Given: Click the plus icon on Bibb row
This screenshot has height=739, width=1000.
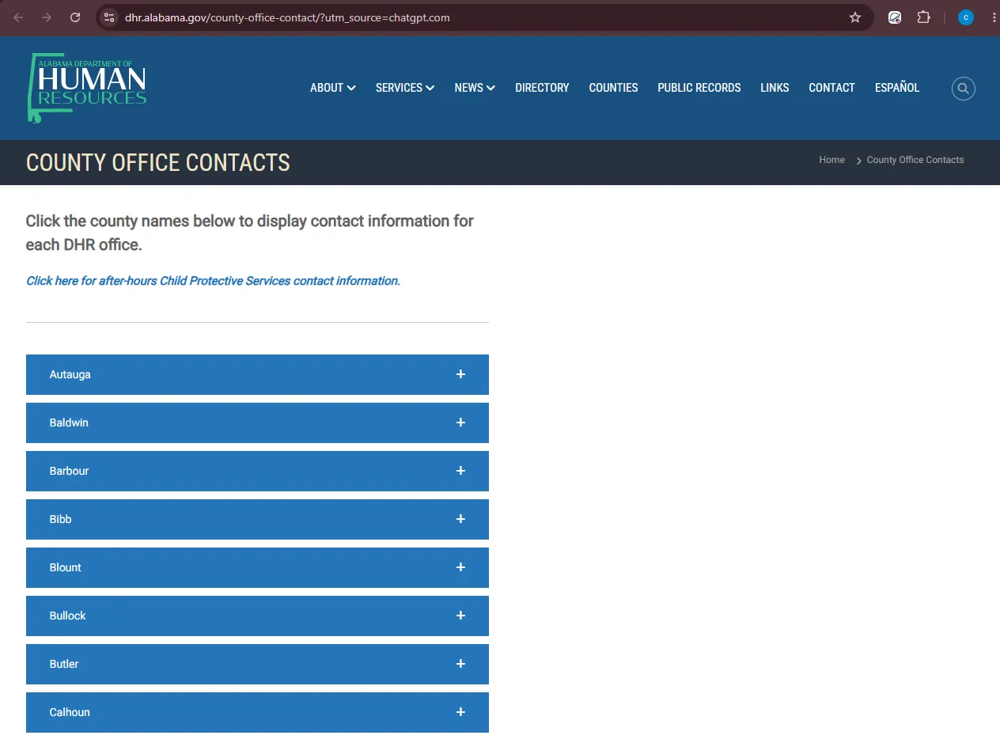Looking at the screenshot, I should [460, 519].
